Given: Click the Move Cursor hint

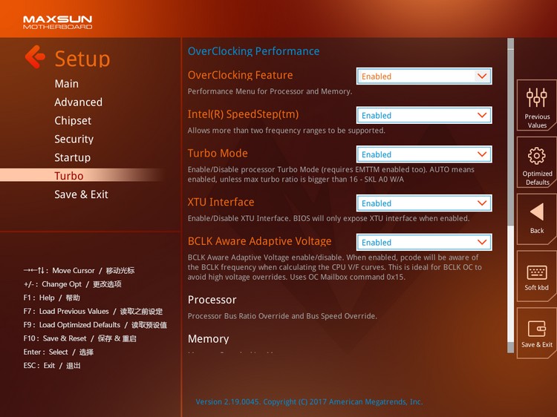Looking at the screenshot, I should [79, 270].
